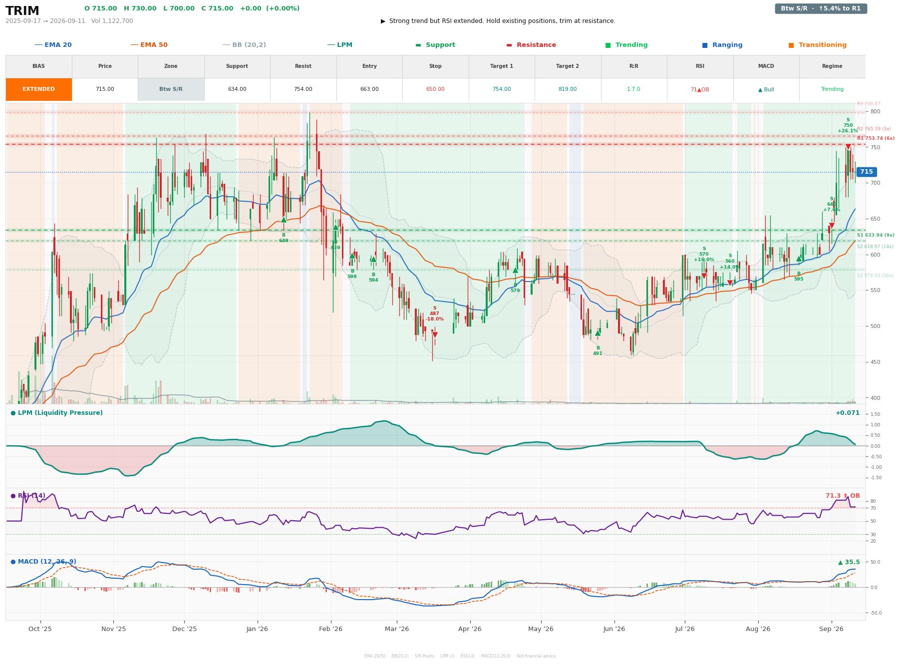Click the closing price C 715.00

click(217, 8)
